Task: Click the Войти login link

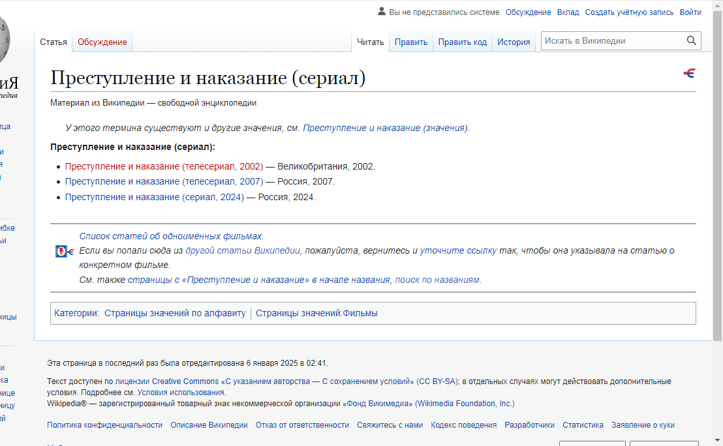Action: pos(690,12)
